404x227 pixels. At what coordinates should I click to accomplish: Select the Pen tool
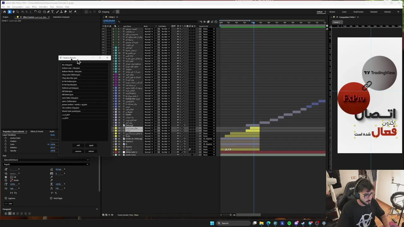click(x=49, y=12)
